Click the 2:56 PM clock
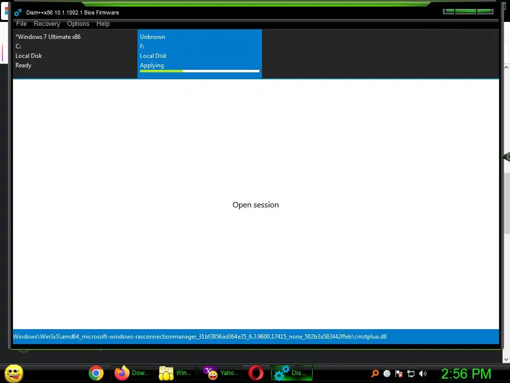Image resolution: width=510 pixels, height=383 pixels. (x=466, y=374)
